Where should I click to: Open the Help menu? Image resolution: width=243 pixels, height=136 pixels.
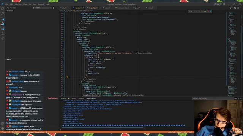click(48, 4)
